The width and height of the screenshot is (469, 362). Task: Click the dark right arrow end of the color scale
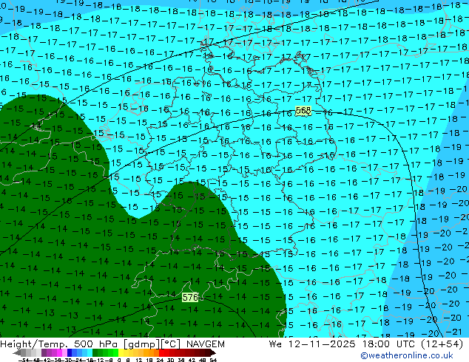pyautogui.click(x=212, y=352)
